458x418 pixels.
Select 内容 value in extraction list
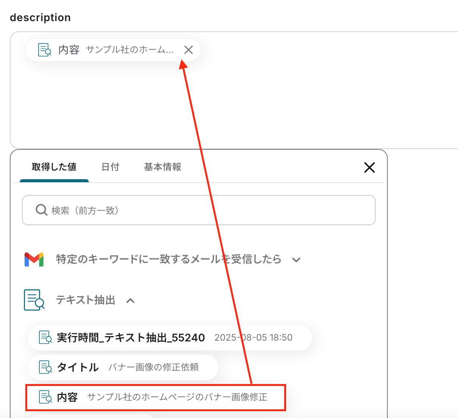[x=155, y=397]
